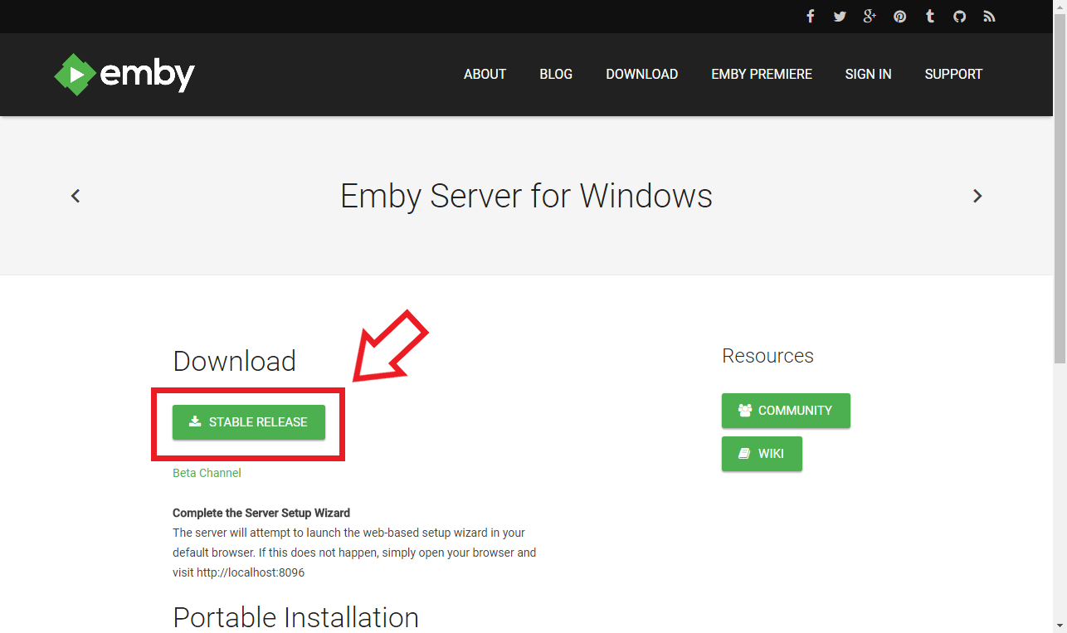Open the Download menu item
Viewport: 1067px width, 633px height.
pyautogui.click(x=641, y=74)
